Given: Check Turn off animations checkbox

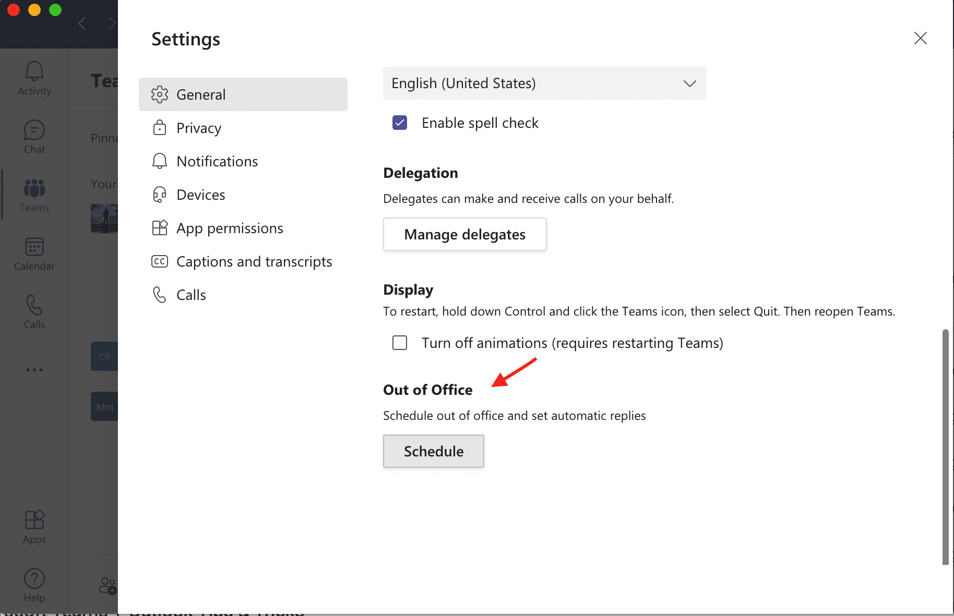Looking at the screenshot, I should click(x=400, y=343).
